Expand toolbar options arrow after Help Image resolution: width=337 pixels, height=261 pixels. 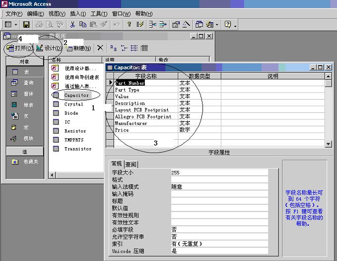[x=235, y=26]
